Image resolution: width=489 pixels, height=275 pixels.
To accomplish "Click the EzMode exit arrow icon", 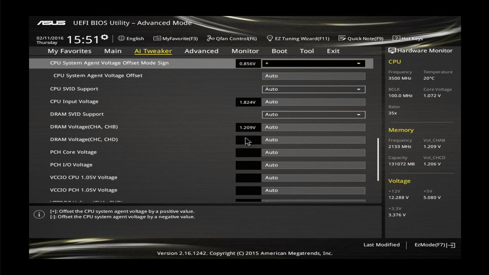I will click(x=451, y=245).
